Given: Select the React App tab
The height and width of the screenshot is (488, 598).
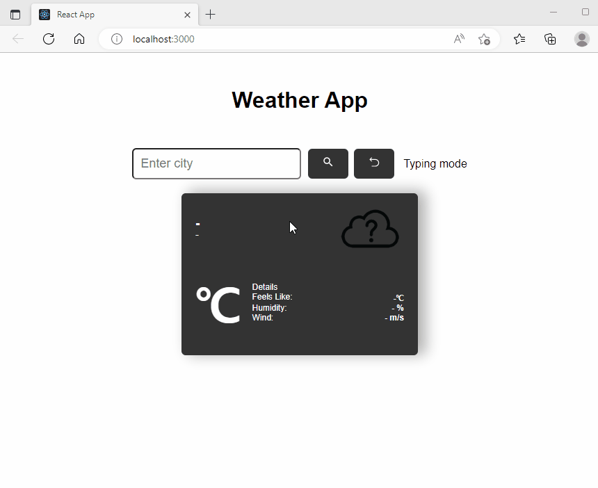Looking at the screenshot, I should 115,15.
